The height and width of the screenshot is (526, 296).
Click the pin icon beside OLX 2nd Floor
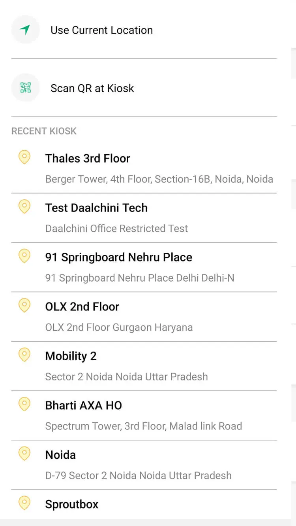24,306
